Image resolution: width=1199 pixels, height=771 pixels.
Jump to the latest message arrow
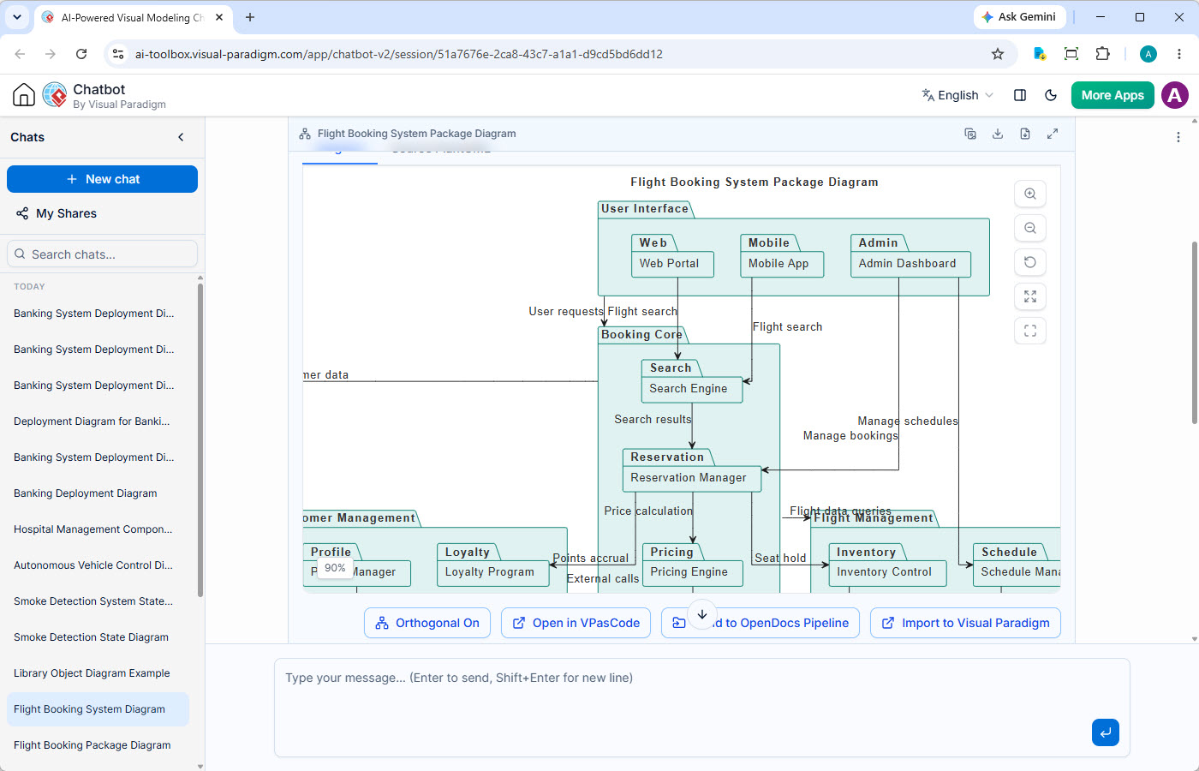point(702,614)
